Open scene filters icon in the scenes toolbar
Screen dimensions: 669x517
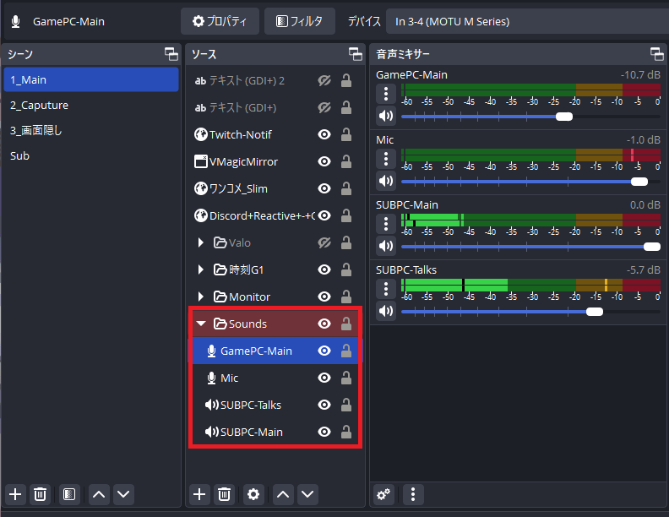click(x=69, y=494)
